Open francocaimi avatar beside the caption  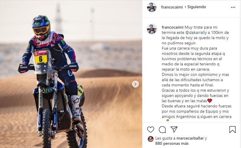tap(152, 29)
